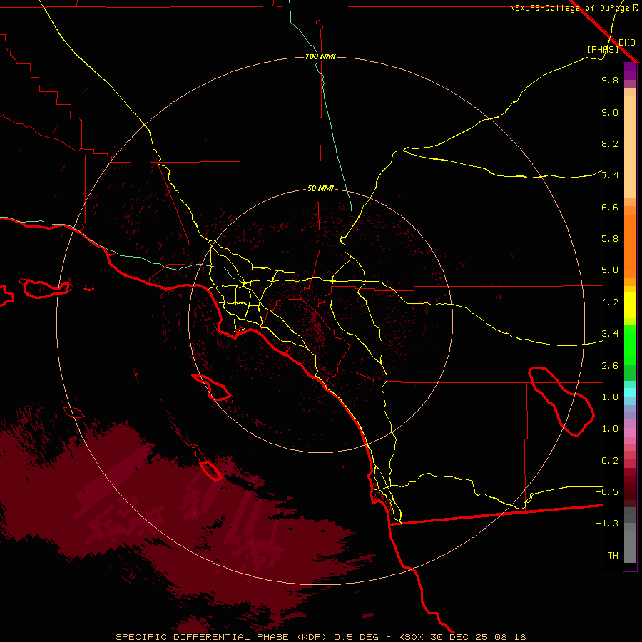This screenshot has width=642, height=642.
Task: Click the 0.5 DEG elevation text
Action: [x=357, y=637]
